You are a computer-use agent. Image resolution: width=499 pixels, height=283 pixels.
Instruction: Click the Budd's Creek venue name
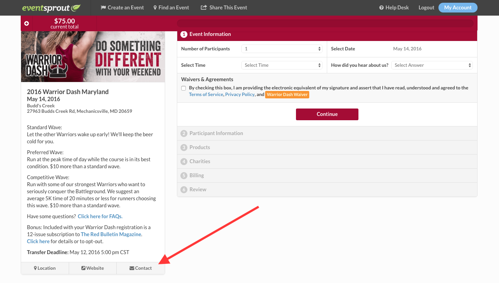(x=41, y=106)
